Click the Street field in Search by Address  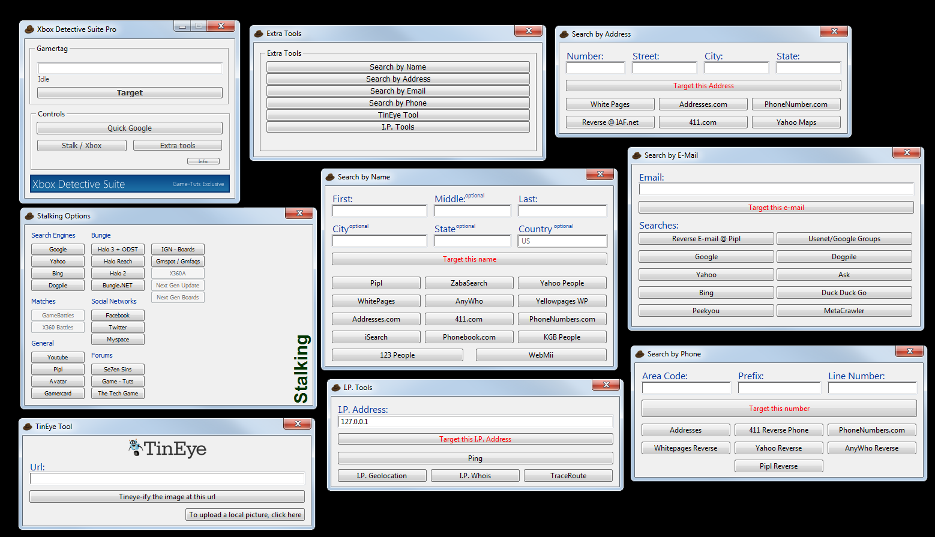[x=664, y=68]
